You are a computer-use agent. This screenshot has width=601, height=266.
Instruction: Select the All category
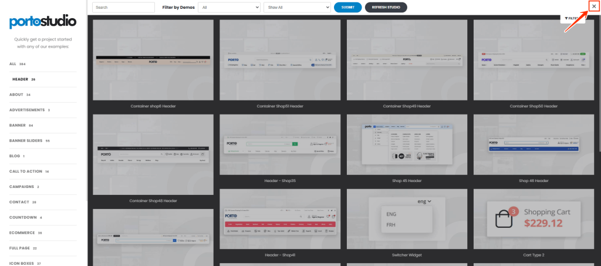[x=13, y=63]
